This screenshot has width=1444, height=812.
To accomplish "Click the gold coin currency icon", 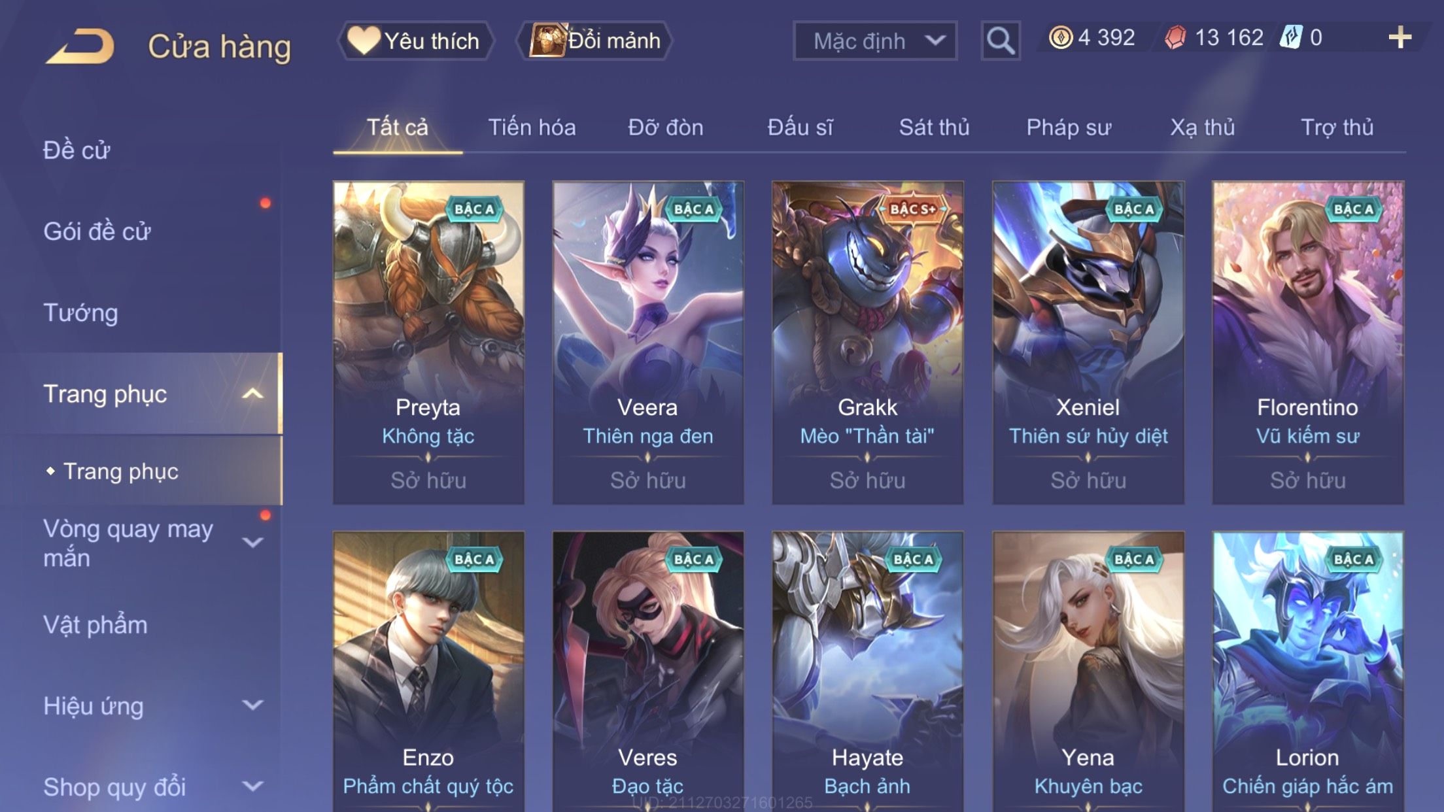I will pyautogui.click(x=1061, y=37).
